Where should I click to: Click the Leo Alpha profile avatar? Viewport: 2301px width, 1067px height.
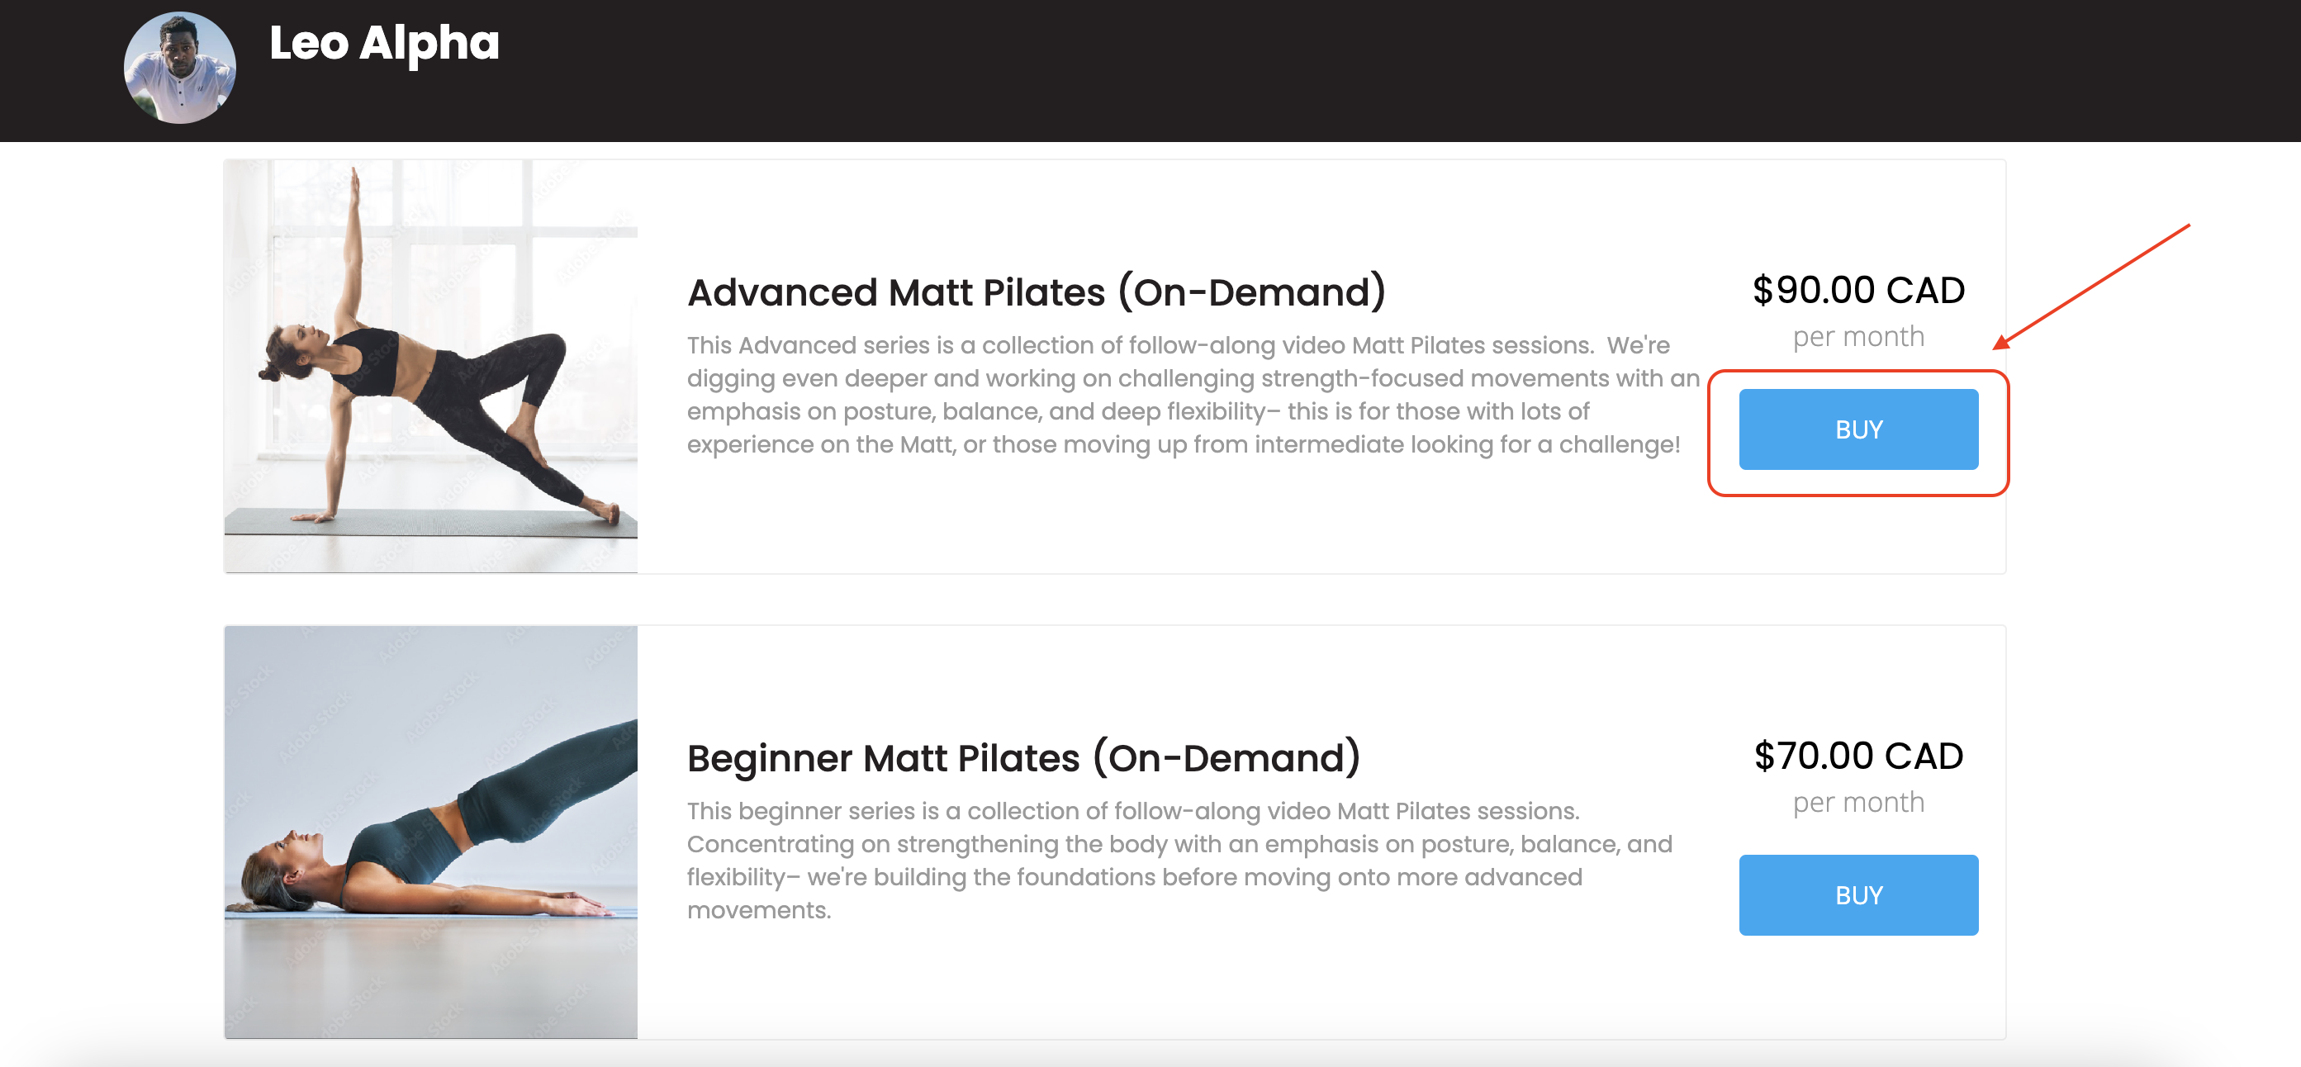coord(179,68)
